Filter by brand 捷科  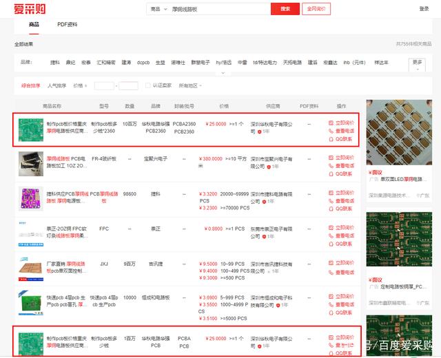(x=55, y=63)
